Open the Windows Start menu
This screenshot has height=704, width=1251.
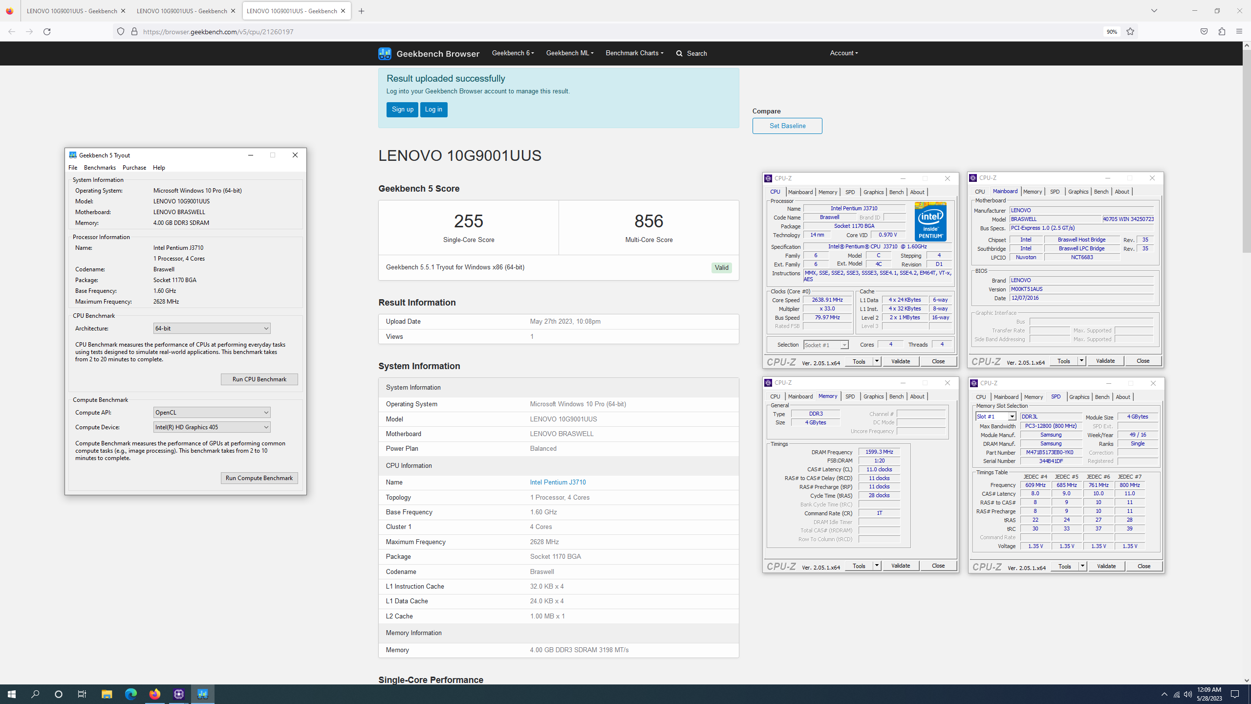12,694
